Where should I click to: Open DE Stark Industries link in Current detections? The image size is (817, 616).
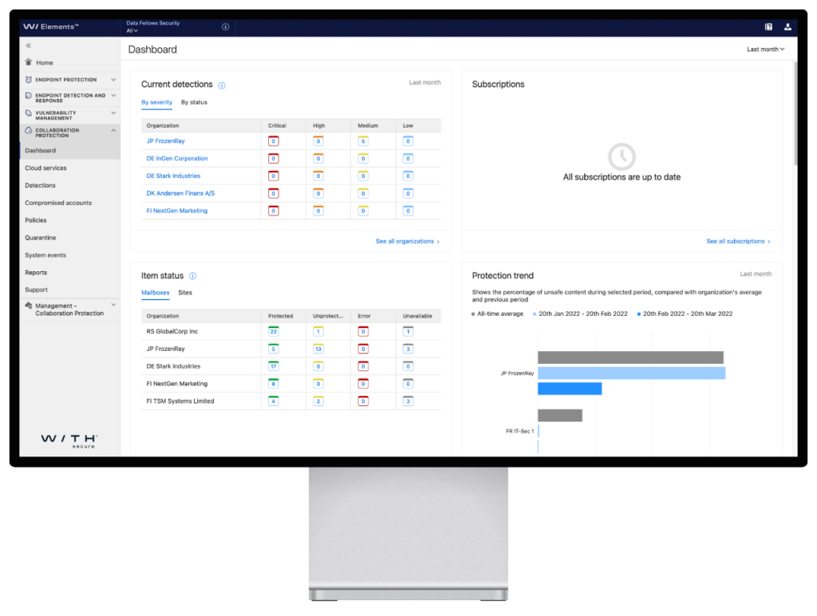pos(173,176)
